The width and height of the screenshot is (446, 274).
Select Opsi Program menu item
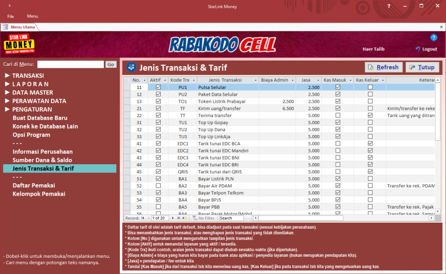click(31, 135)
